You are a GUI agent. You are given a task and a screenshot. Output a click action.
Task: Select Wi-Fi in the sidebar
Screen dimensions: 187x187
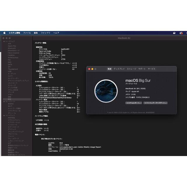click(10, 106)
